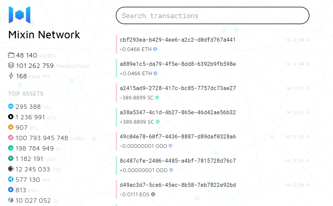Click the green USDT asset icon
Screen dimensions: 333x206
click(x=11, y=159)
